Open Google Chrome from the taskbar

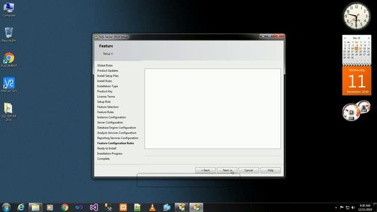click(x=65, y=207)
